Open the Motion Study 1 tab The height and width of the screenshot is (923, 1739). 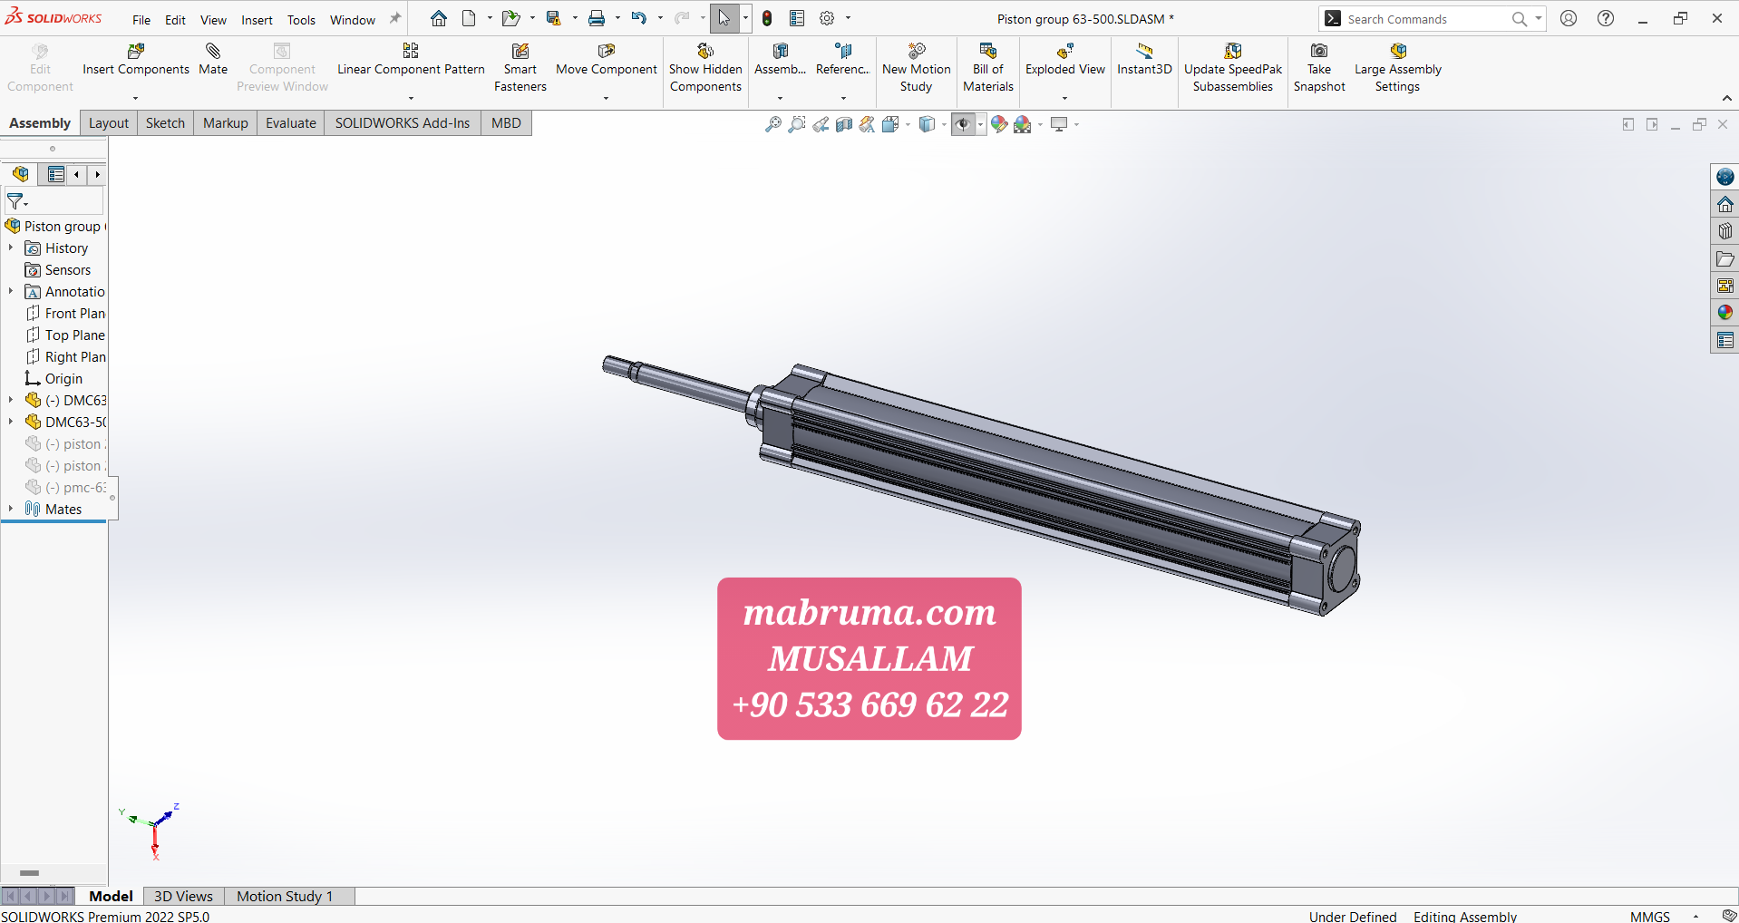click(x=285, y=896)
